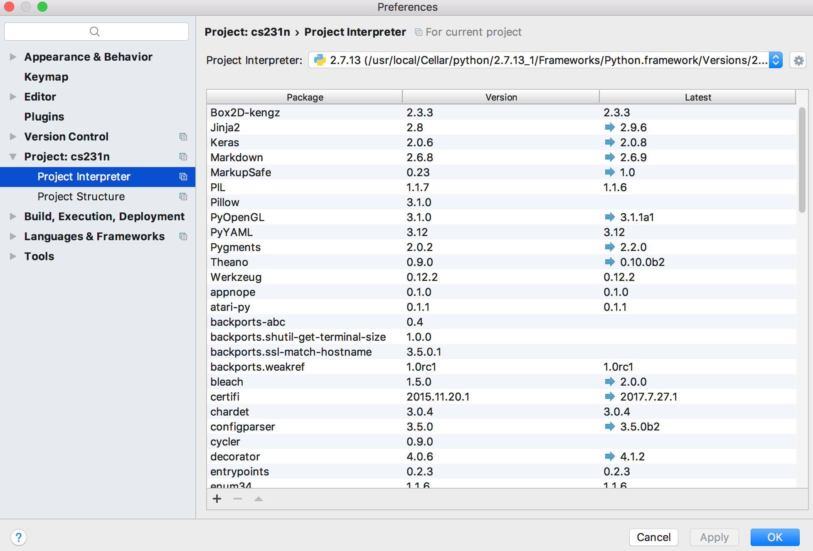Collapse the Project: cs231n tree node
The height and width of the screenshot is (551, 813).
[x=13, y=157]
